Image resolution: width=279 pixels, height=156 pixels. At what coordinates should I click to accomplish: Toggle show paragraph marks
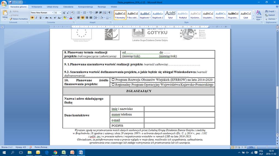pos(110,13)
